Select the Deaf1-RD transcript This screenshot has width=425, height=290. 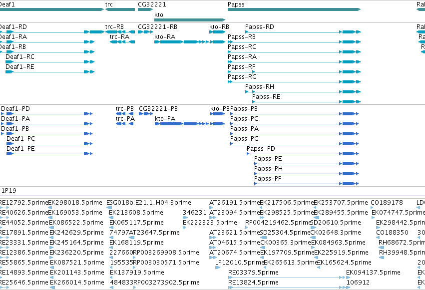[x=52, y=32]
